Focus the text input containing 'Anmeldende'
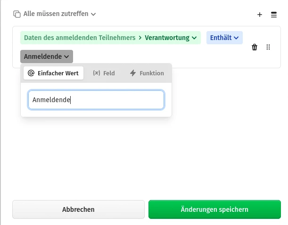This screenshot has height=225, width=288. [x=96, y=100]
